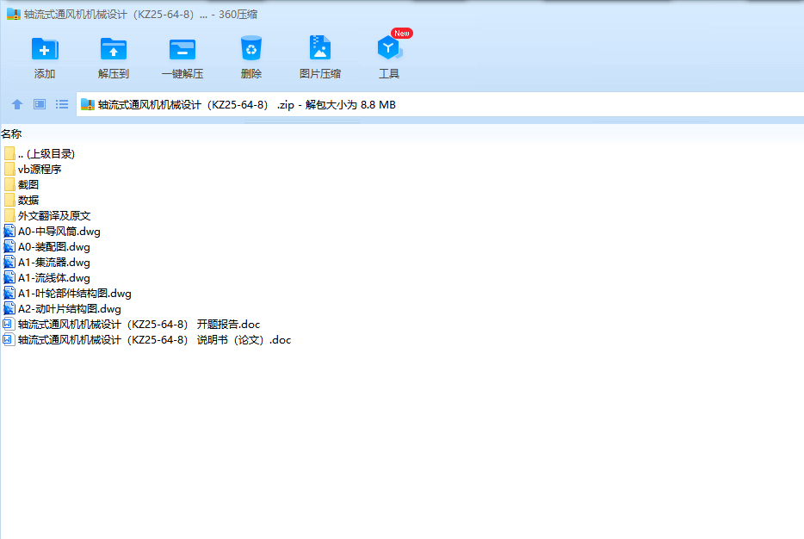This screenshot has height=539, width=804.
Task: Click the 一键解压 one-click extract icon
Action: pyautogui.click(x=182, y=49)
